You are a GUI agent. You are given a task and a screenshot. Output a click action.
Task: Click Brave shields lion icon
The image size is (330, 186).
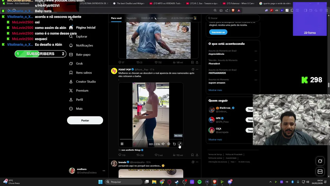[233, 10]
